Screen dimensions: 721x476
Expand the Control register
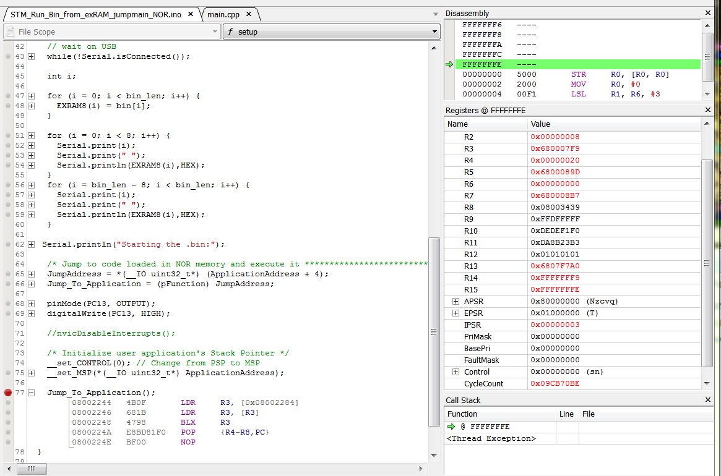pyautogui.click(x=455, y=372)
